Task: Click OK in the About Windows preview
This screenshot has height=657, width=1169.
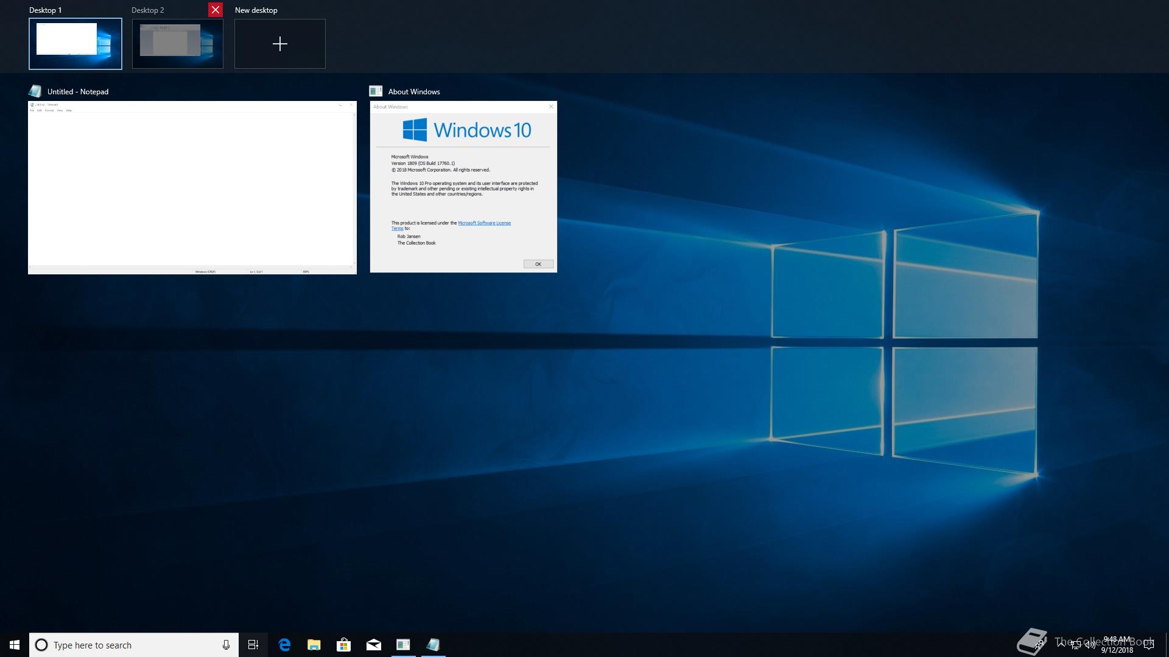Action: 538,264
